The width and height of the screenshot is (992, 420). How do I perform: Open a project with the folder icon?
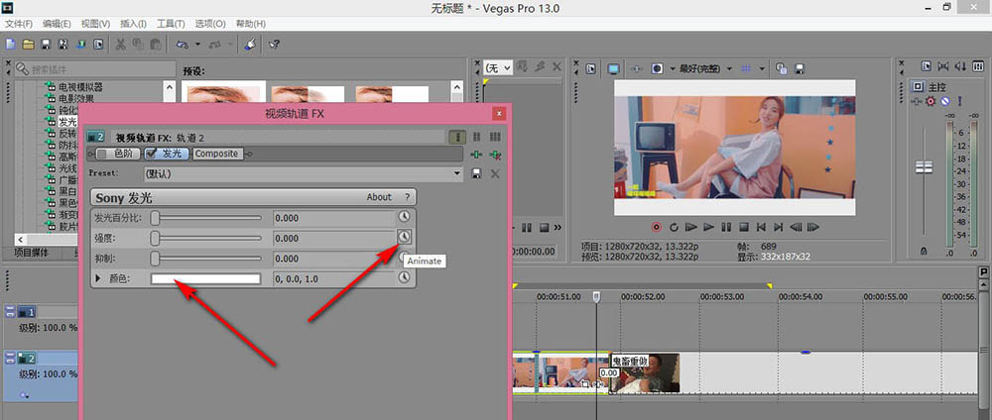28,45
